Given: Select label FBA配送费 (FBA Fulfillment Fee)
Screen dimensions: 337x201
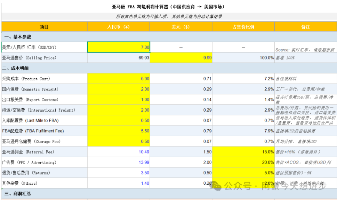Looking at the screenshot, I should 33,131.
